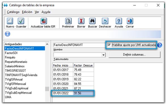This screenshot has height=107, width=167.
Task: Open the Ver menu
Action: [x=37, y=12]
